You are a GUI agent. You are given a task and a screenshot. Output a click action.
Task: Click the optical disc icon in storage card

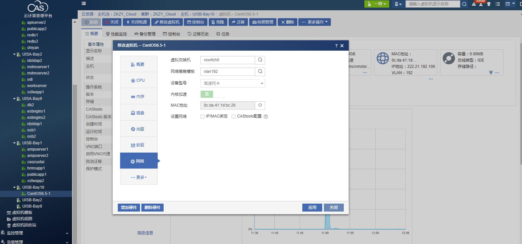[x=449, y=58]
